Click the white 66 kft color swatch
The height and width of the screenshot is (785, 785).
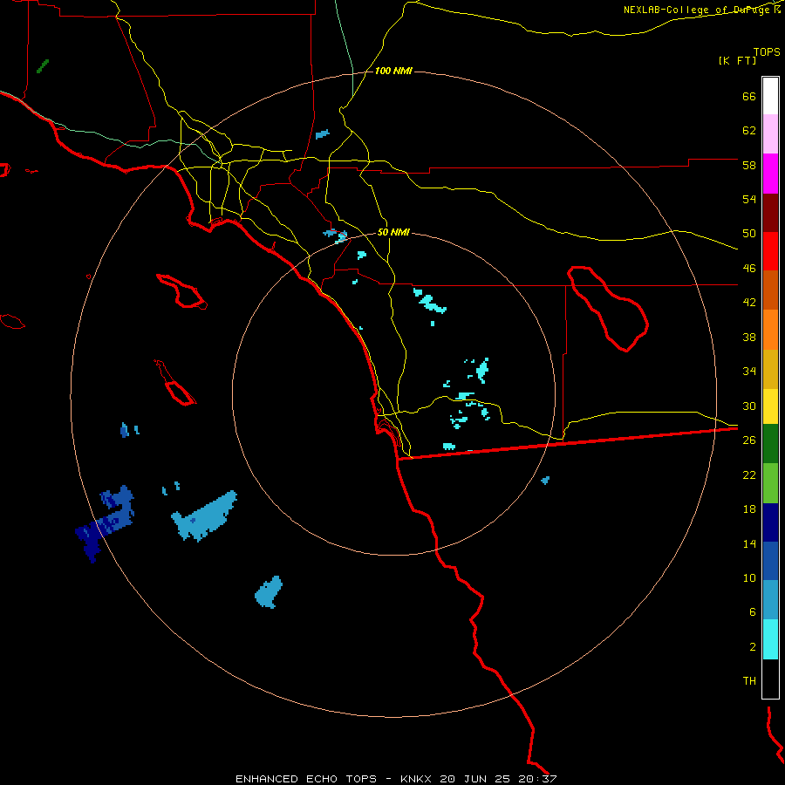click(770, 96)
